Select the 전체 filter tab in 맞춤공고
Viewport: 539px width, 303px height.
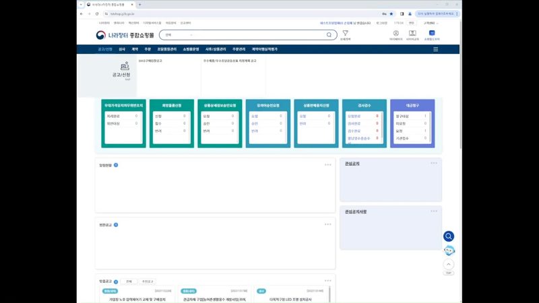click(129, 281)
